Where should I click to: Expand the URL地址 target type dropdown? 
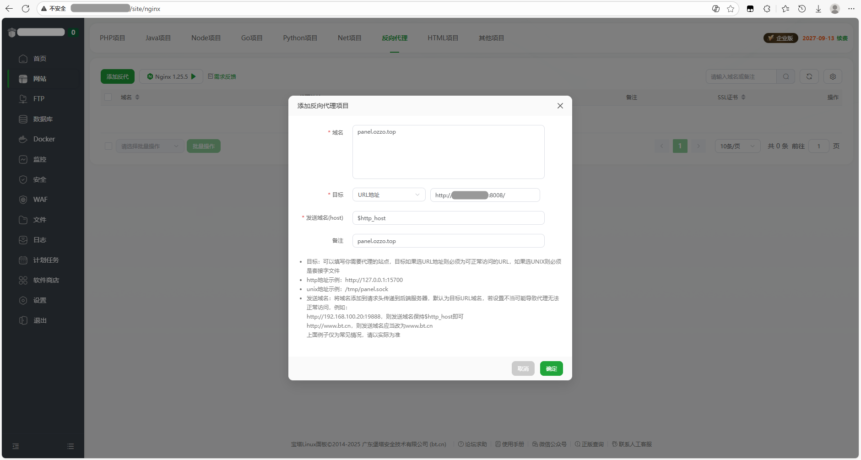click(389, 195)
